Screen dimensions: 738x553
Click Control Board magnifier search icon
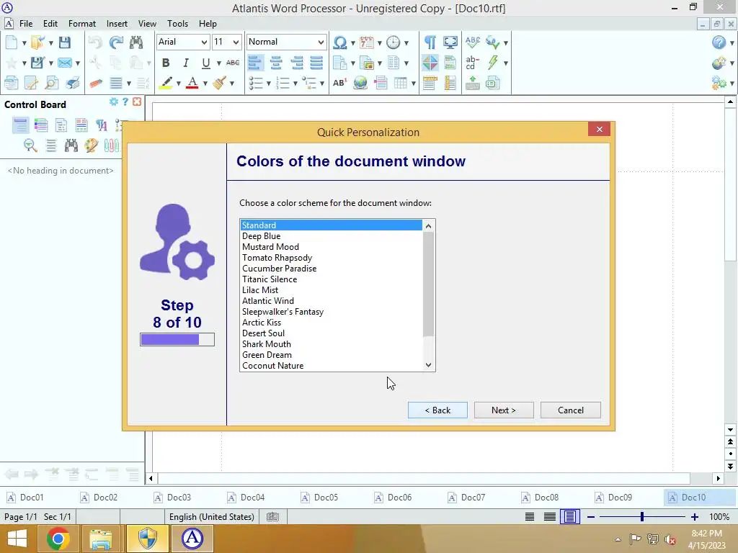click(x=30, y=145)
